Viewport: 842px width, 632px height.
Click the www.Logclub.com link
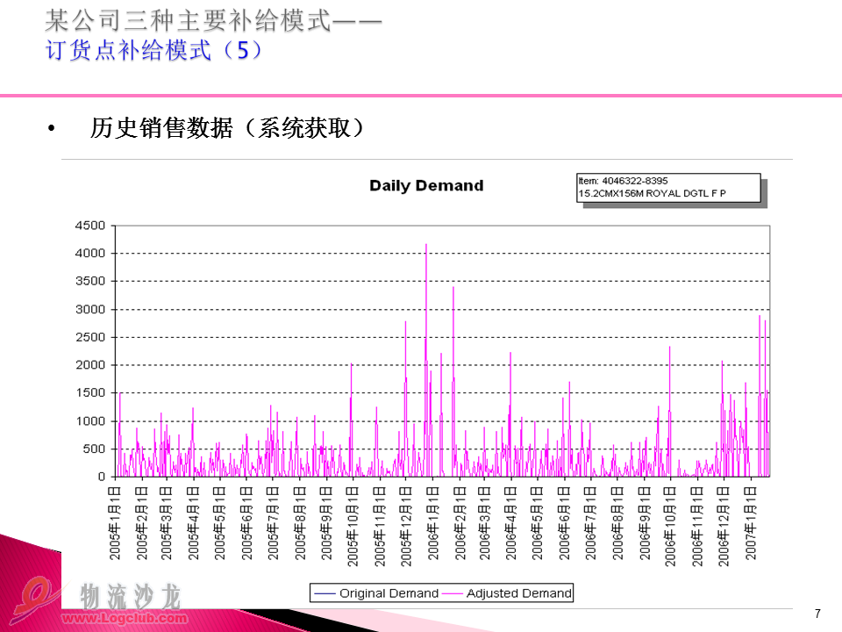[125, 618]
